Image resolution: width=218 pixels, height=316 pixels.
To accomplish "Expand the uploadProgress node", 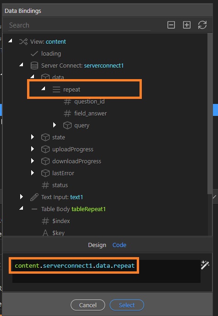I will pyautogui.click(x=33, y=149).
